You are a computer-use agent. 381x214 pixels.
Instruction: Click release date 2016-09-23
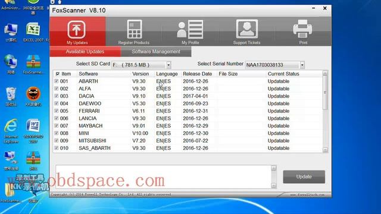[195, 103]
